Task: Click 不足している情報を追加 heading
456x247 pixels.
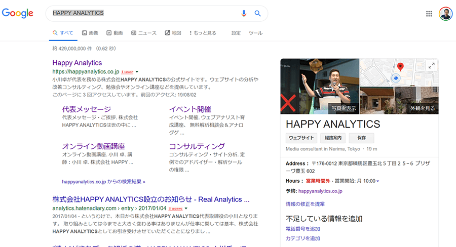Action: [x=324, y=219]
